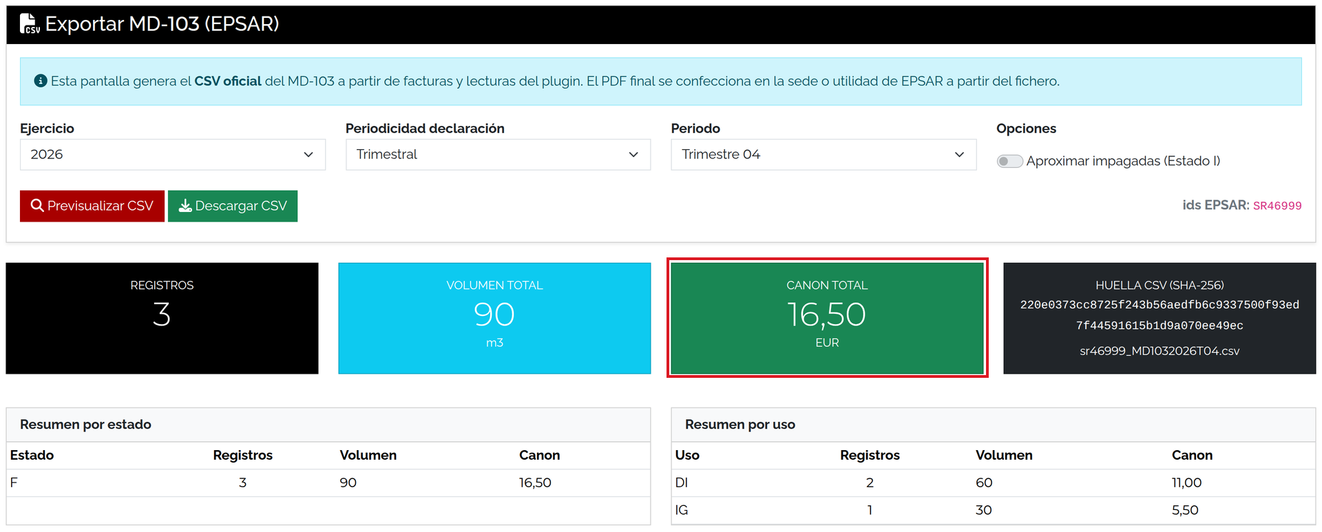Click the CSV oficial bold text

click(228, 81)
